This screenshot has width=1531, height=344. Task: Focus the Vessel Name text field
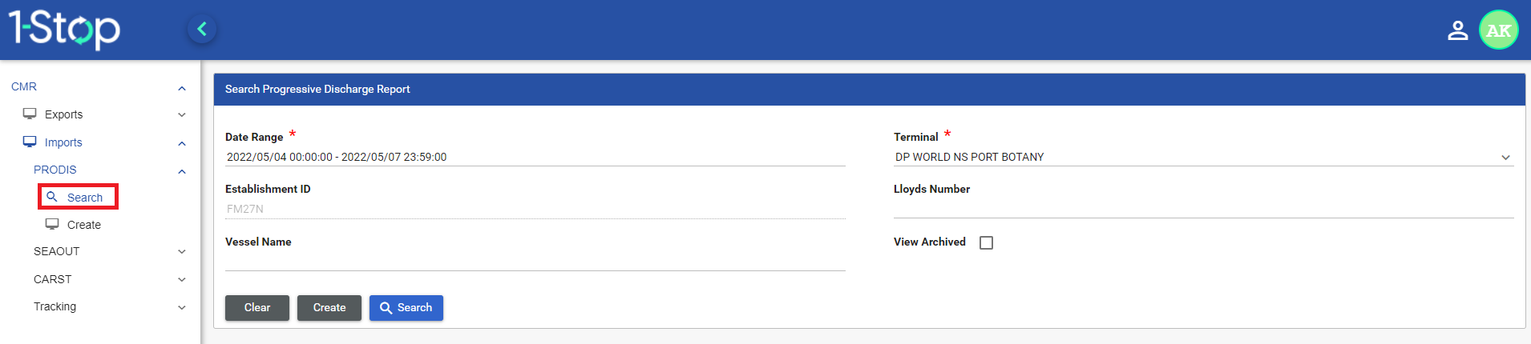pyautogui.click(x=535, y=261)
